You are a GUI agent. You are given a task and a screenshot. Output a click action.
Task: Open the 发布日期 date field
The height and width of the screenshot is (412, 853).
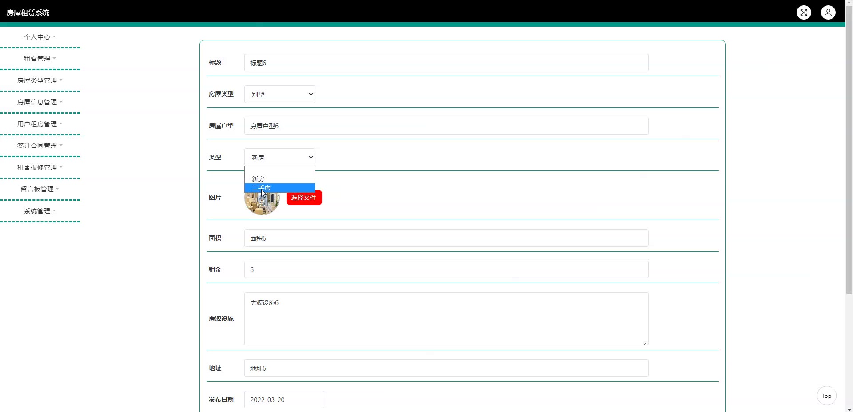284,400
